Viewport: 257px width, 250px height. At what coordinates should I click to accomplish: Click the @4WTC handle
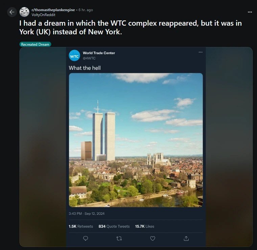(89, 58)
